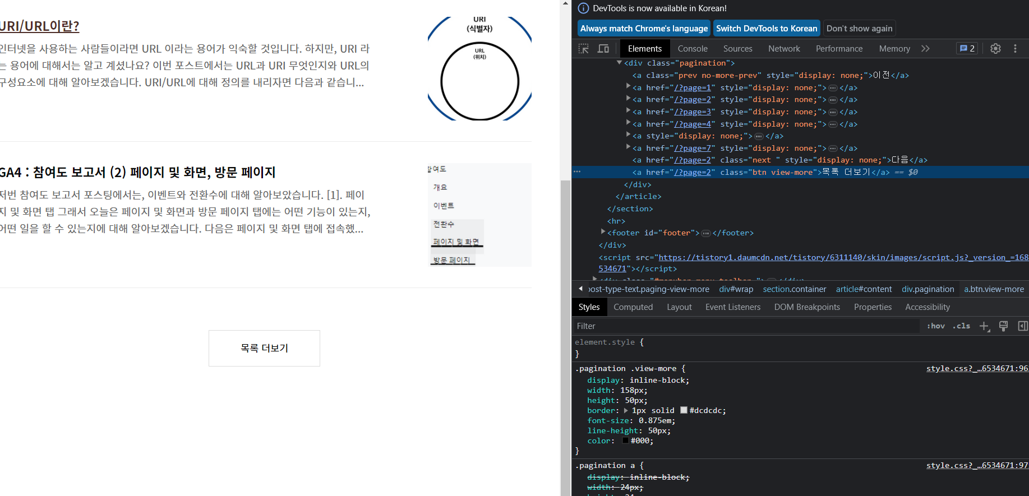
Task: Toggle the device toolbar icon
Action: pyautogui.click(x=603, y=49)
